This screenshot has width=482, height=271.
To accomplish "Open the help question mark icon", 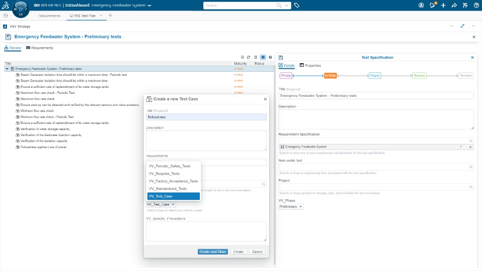I will click(x=476, y=5).
